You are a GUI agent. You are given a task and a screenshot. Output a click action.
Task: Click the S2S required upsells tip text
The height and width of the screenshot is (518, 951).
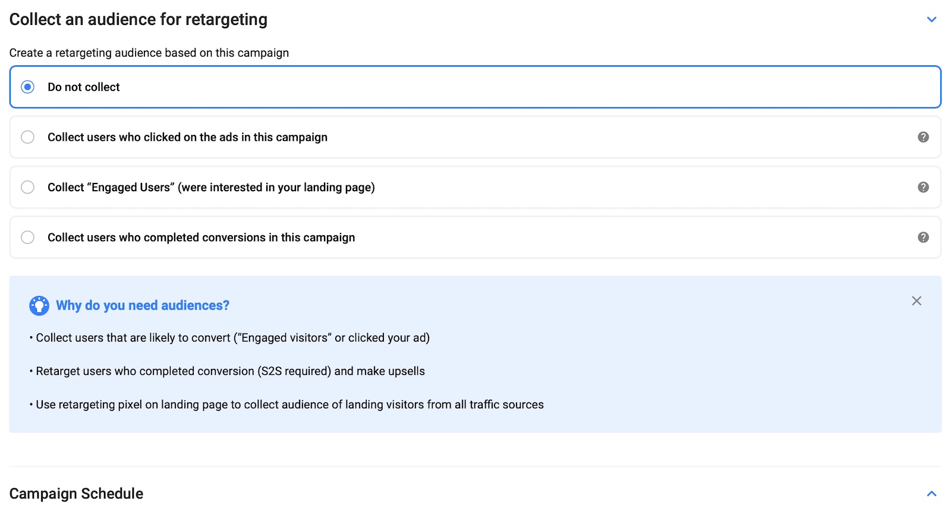230,371
